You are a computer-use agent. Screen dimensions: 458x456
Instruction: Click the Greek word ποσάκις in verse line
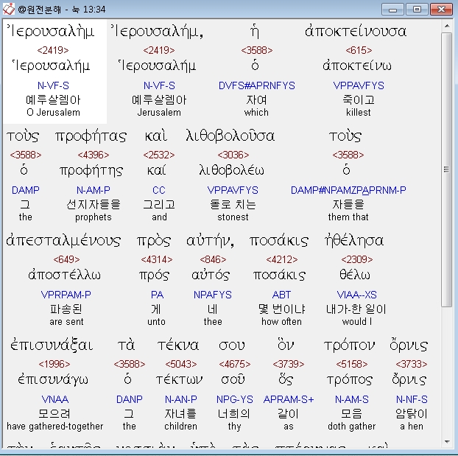278,241
